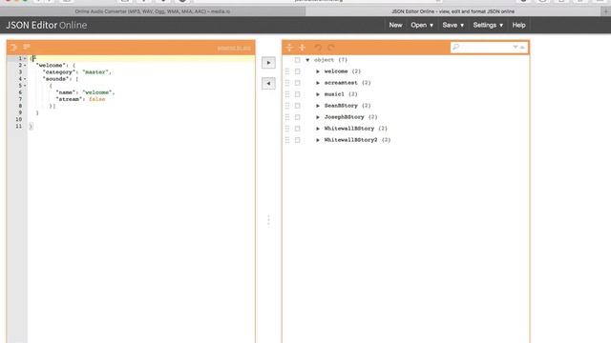Click the "category" key in code
The height and width of the screenshot is (343, 611).
(58, 72)
